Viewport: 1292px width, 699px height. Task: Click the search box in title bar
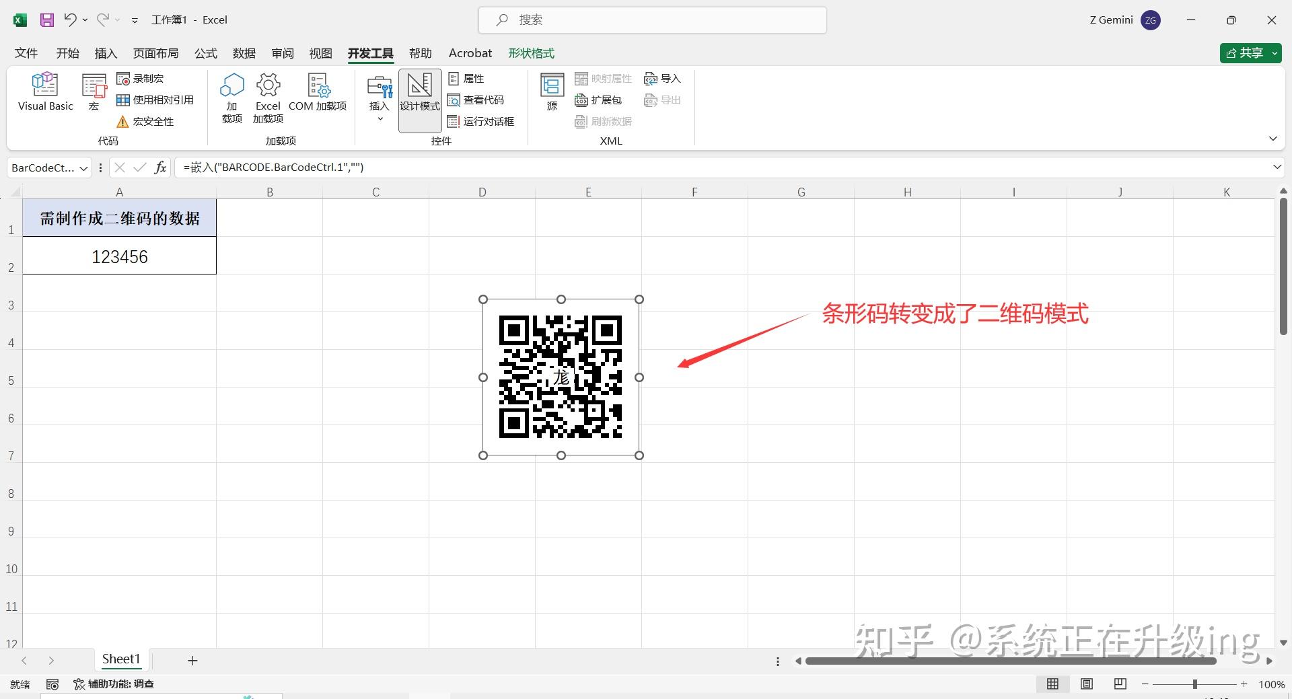coord(652,20)
